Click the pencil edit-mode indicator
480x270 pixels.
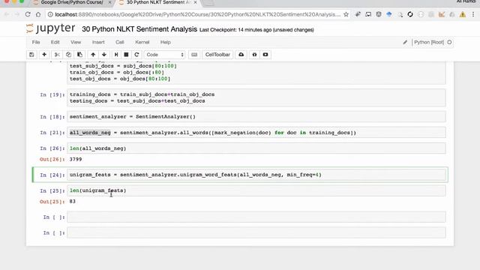pyautogui.click(x=405, y=42)
